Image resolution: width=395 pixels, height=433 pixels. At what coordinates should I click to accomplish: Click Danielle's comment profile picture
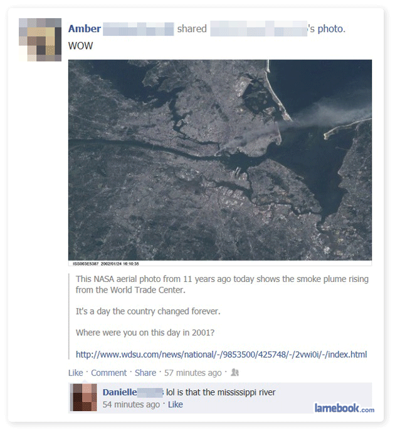[83, 397]
